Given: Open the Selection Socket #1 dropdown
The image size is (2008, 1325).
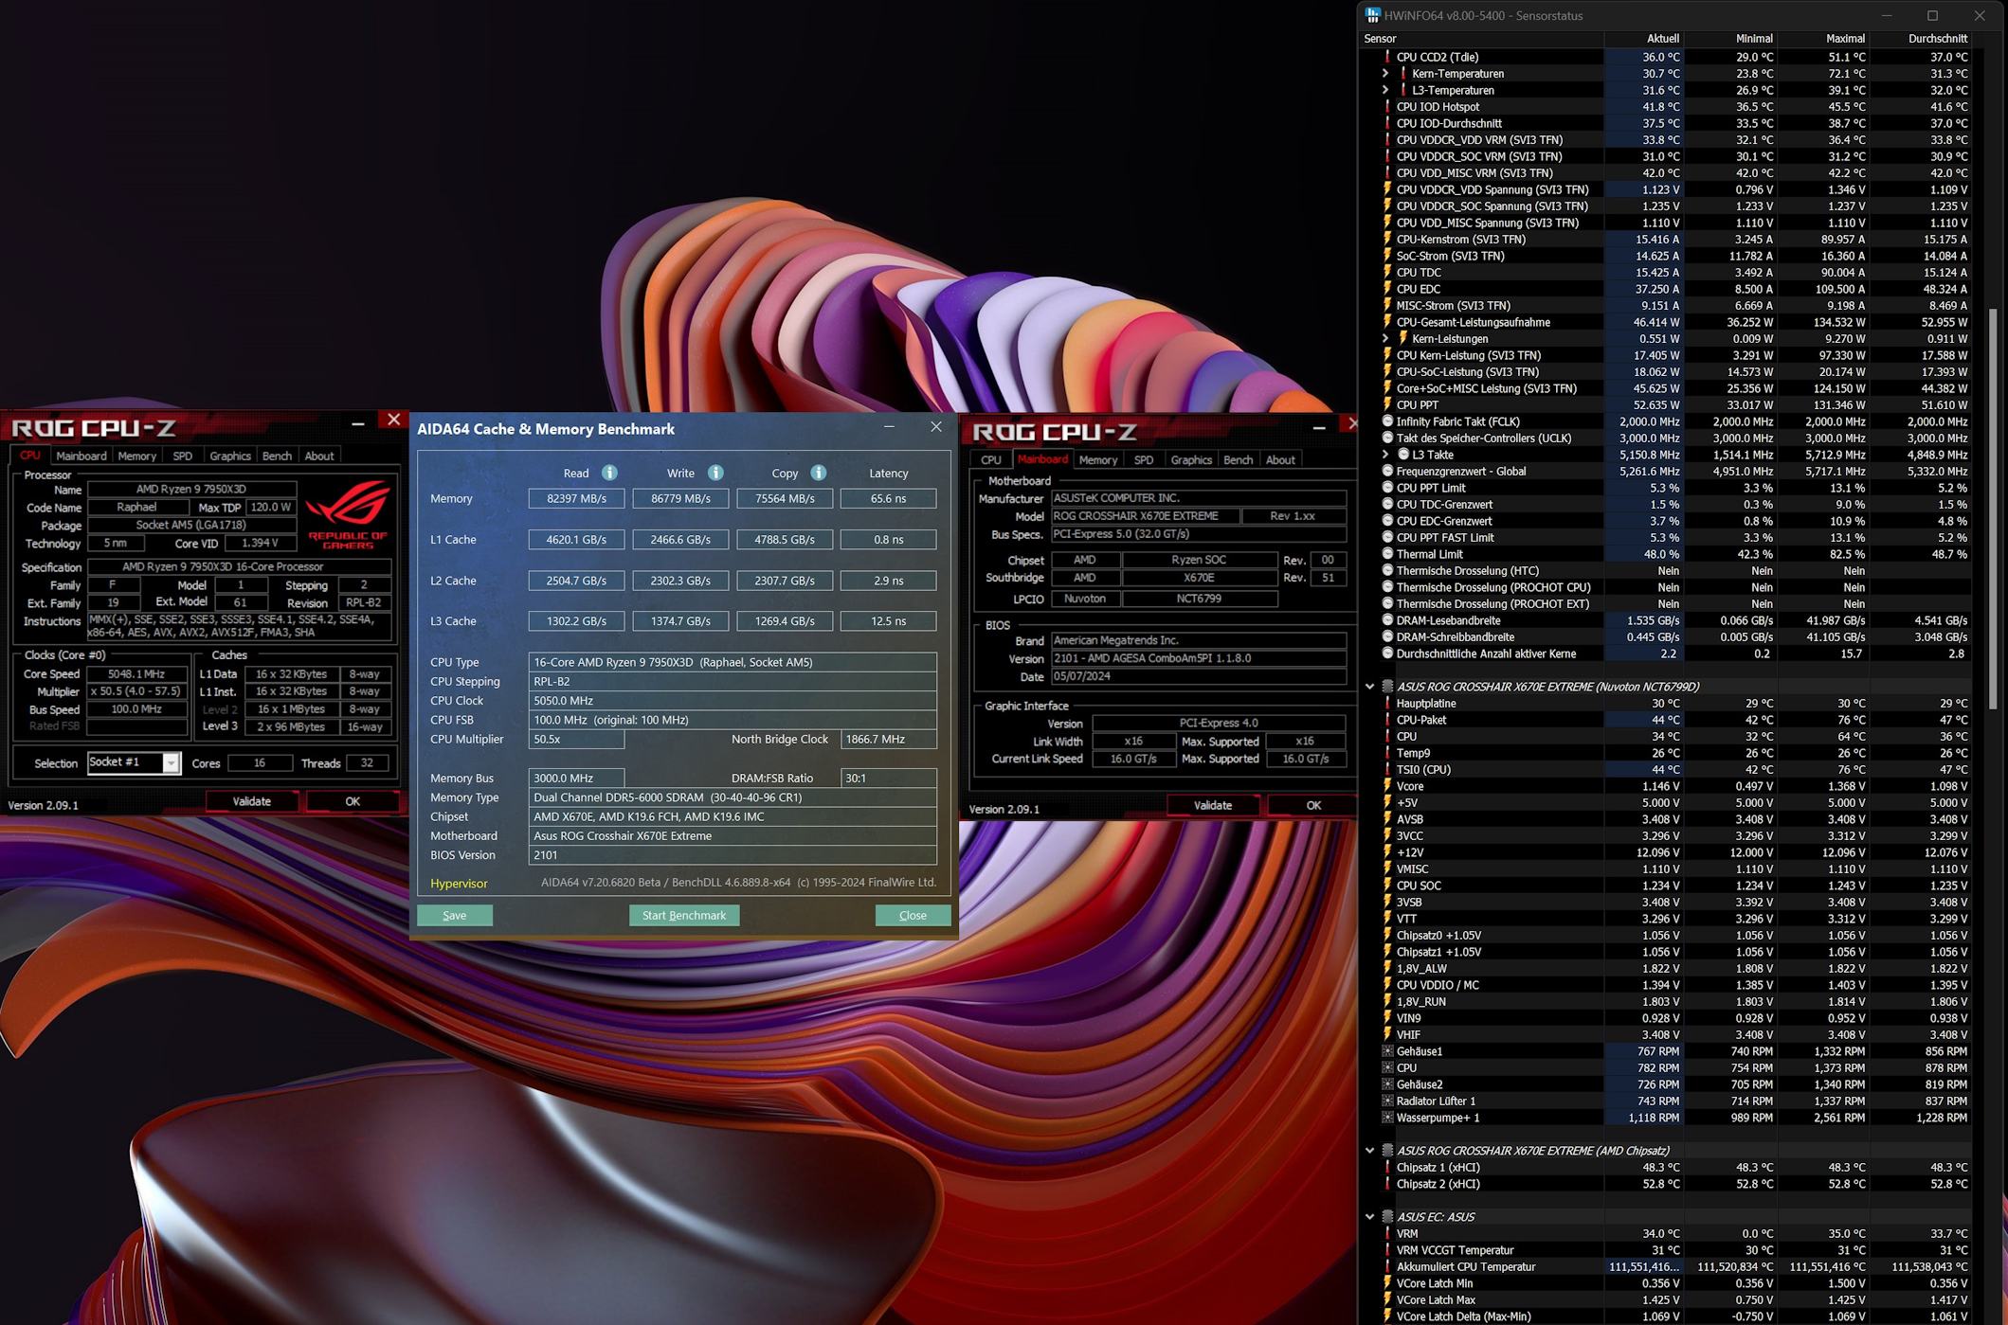Looking at the screenshot, I should (171, 763).
